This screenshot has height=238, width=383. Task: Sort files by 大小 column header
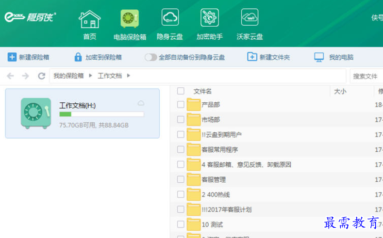tap(340, 91)
